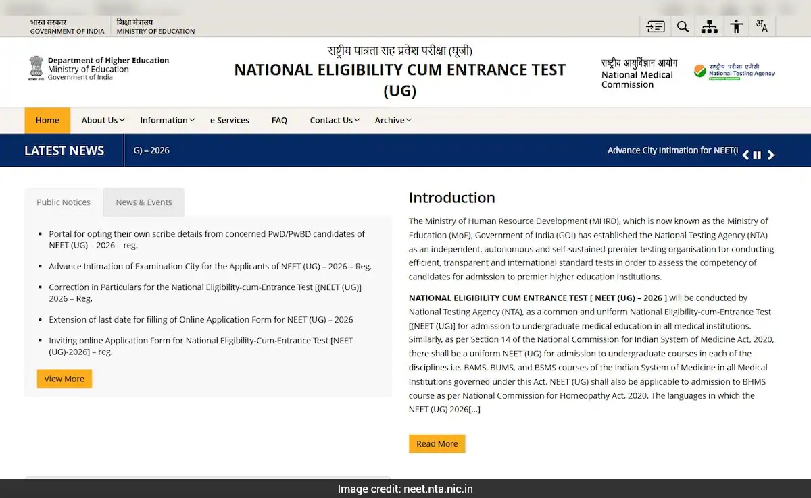
Task: Open the search magnifier icon
Action: [x=683, y=26]
